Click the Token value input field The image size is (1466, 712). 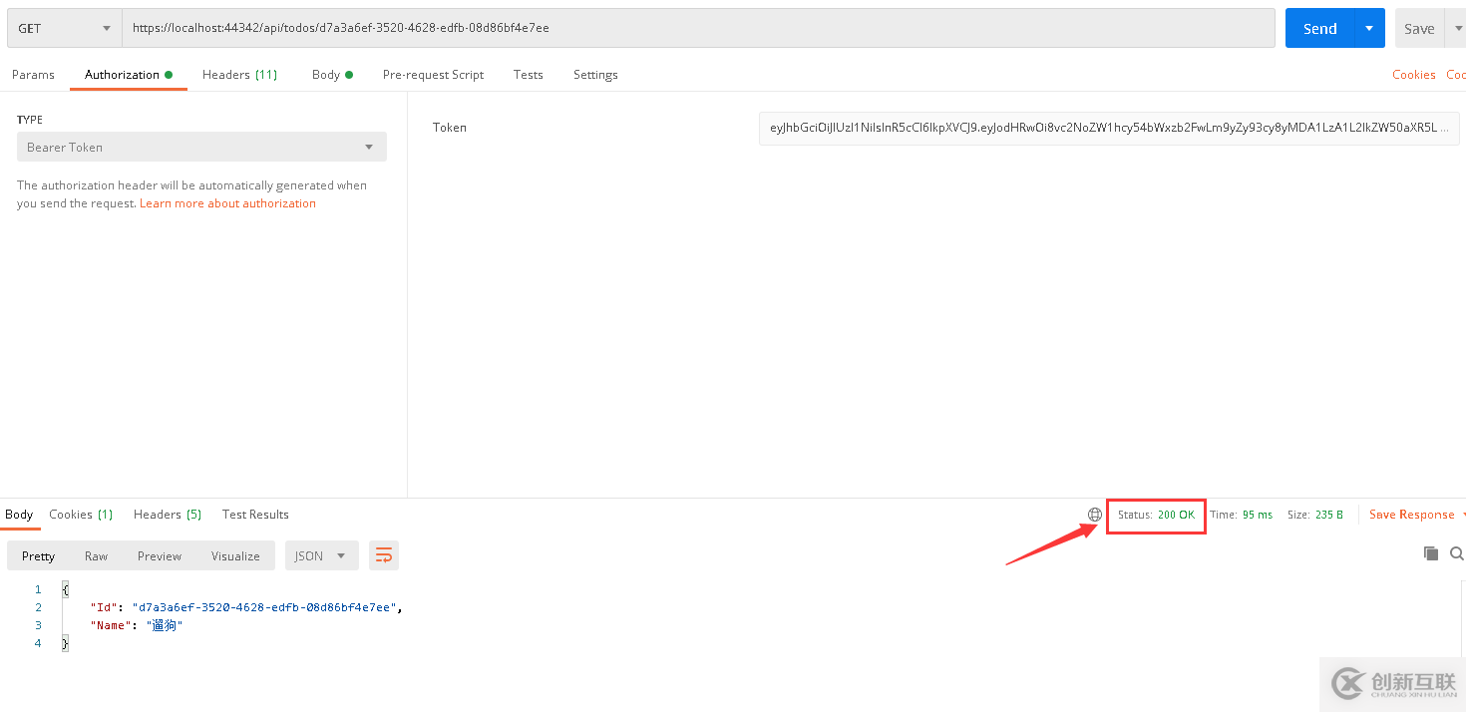click(x=1109, y=128)
